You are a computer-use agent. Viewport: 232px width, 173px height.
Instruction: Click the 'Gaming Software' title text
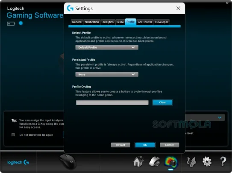point(35,15)
